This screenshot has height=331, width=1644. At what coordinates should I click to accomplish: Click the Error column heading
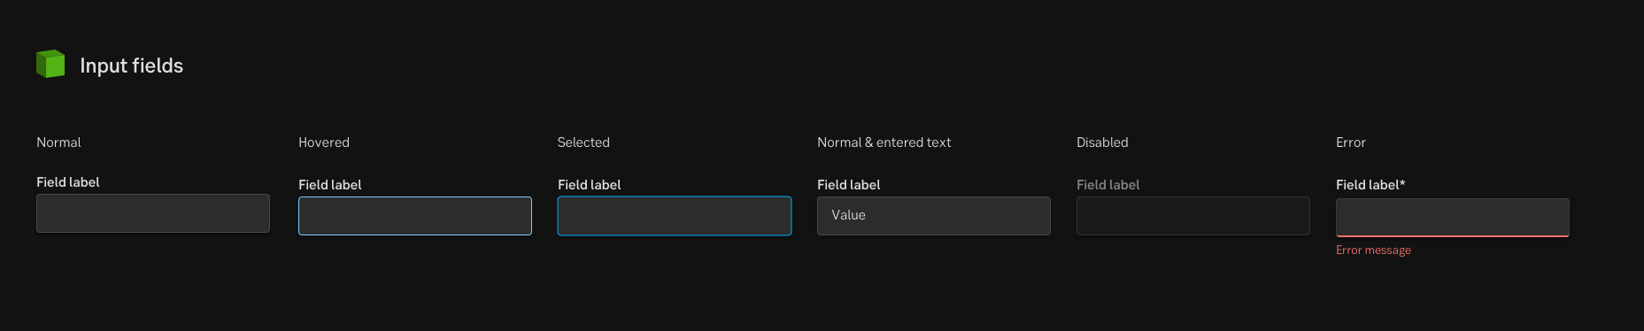[1351, 142]
